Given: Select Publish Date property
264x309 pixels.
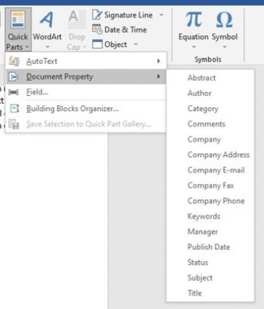Looking at the screenshot, I should [x=209, y=247].
